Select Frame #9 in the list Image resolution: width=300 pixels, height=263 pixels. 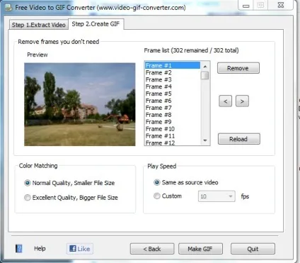pyautogui.click(x=173, y=122)
